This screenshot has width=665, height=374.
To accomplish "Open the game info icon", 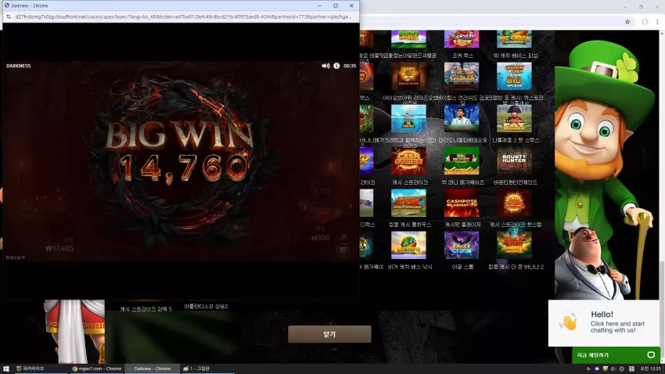I will [336, 66].
